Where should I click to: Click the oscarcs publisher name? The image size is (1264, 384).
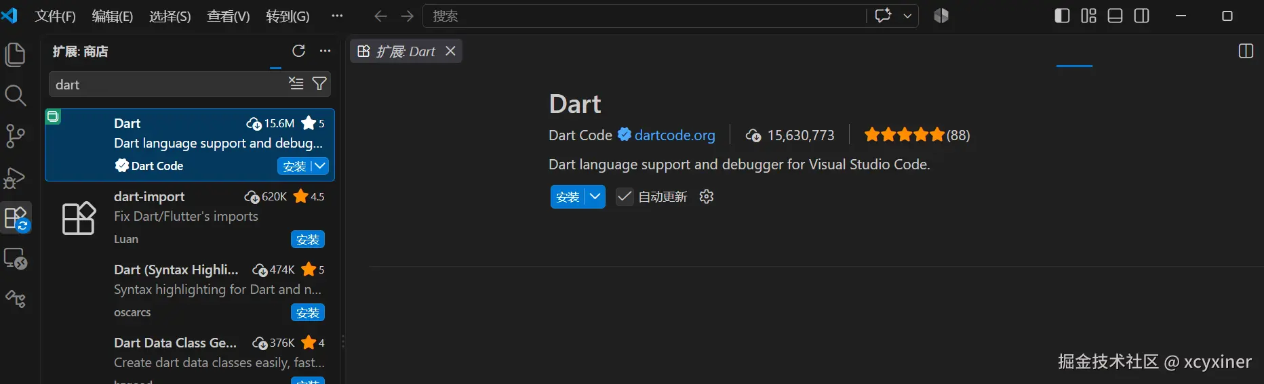coord(132,312)
